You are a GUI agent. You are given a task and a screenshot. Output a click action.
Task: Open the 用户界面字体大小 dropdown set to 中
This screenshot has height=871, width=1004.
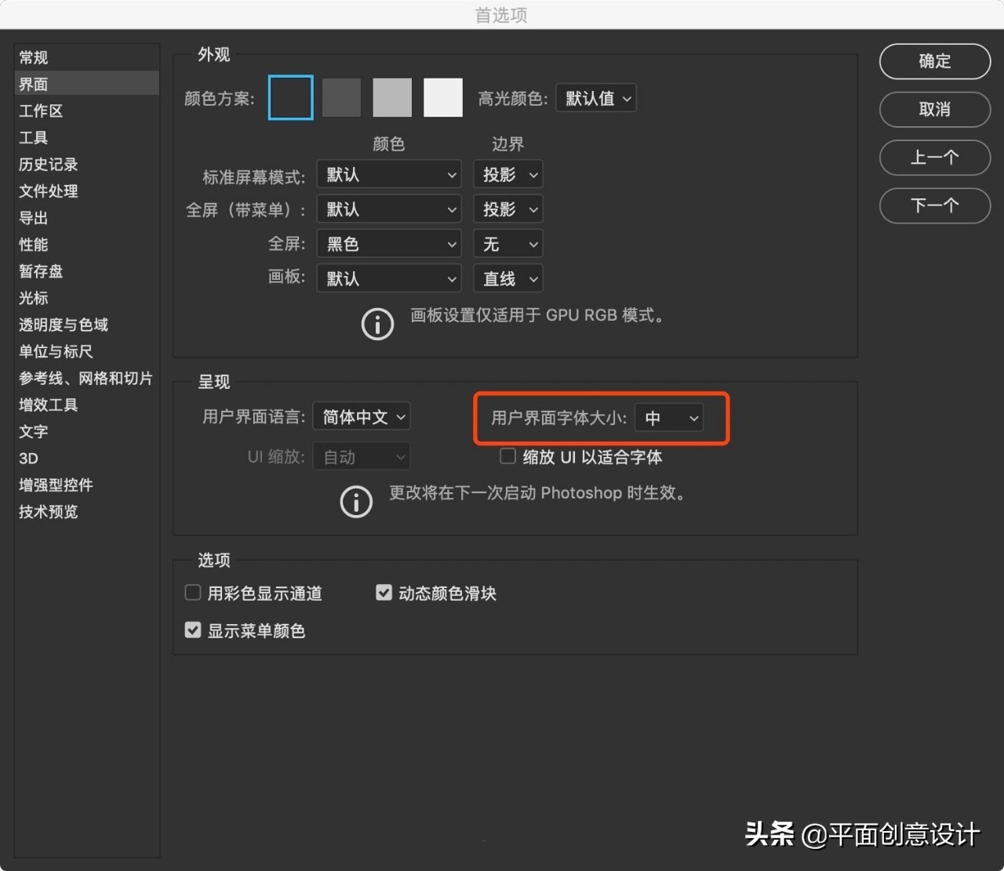tap(668, 418)
